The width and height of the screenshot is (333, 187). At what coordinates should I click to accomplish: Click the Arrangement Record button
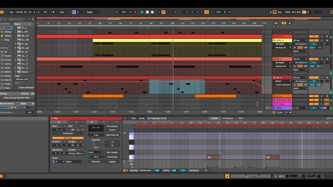pyautogui.click(x=152, y=12)
